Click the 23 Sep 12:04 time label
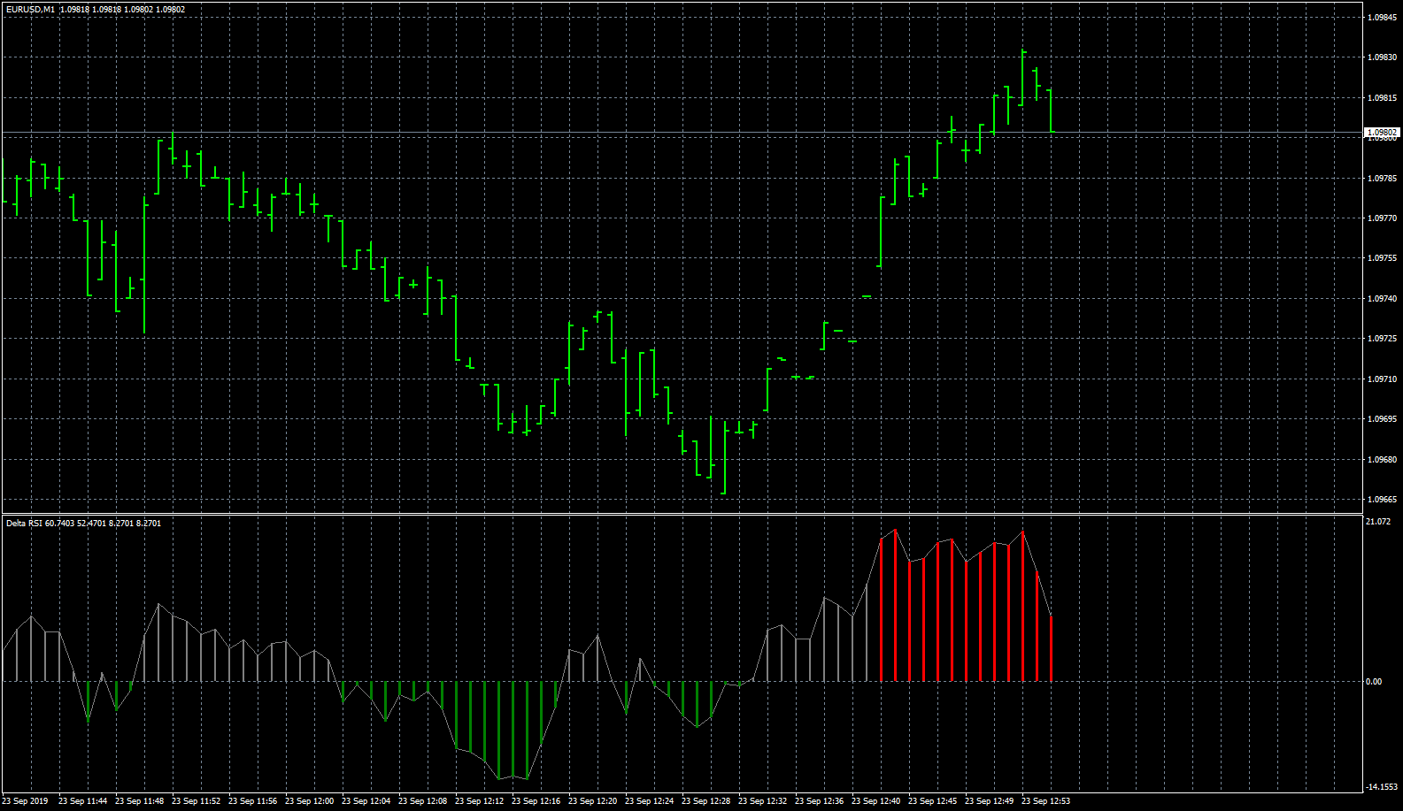 coord(366,801)
